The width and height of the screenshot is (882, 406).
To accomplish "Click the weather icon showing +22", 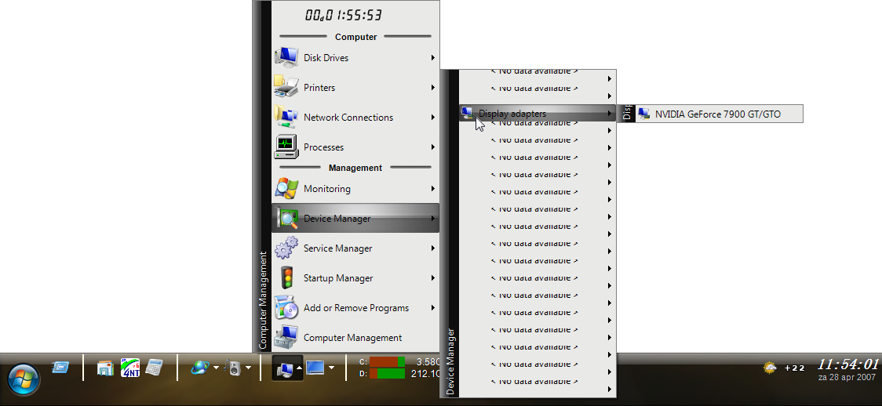I will click(771, 367).
